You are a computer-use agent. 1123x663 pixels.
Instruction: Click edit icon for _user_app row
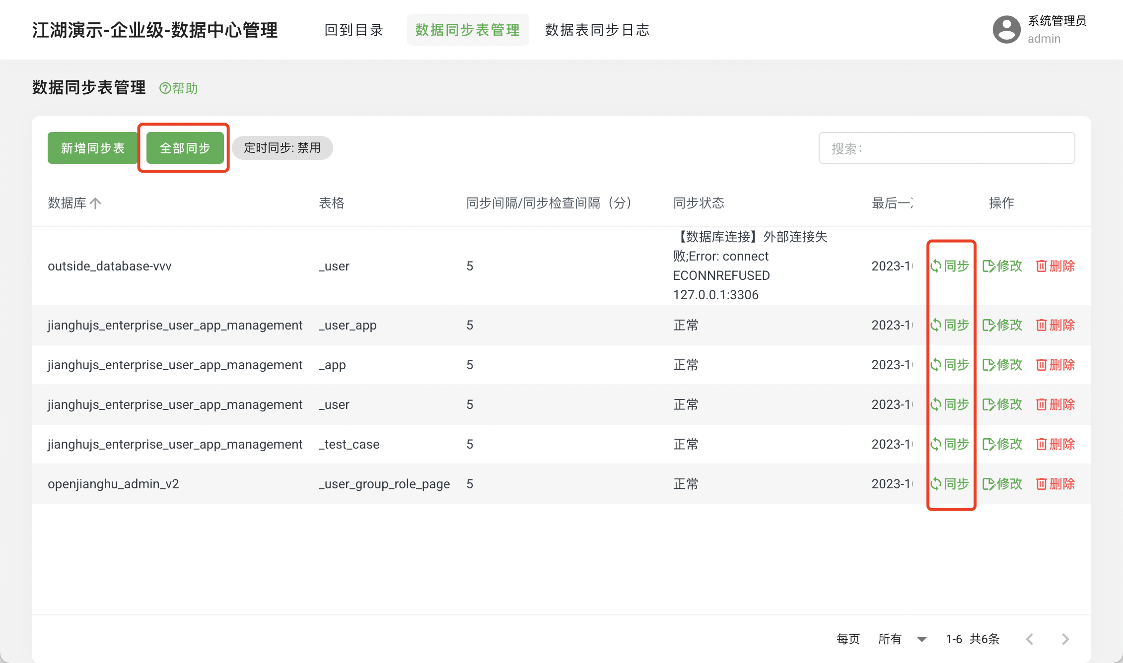tap(988, 325)
